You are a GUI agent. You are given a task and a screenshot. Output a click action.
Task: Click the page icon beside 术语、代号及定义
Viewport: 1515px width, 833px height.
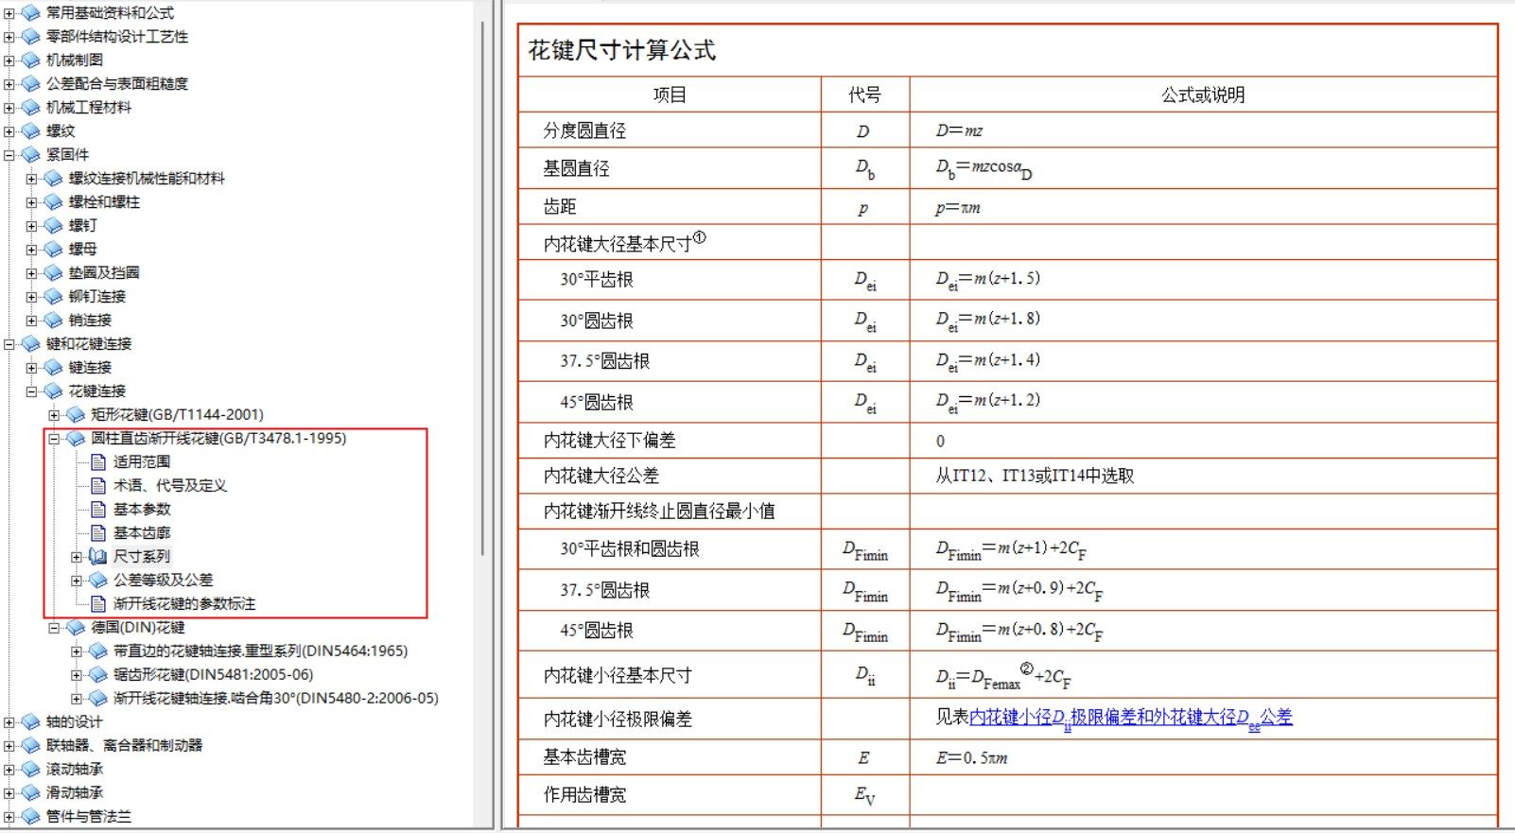click(x=98, y=486)
